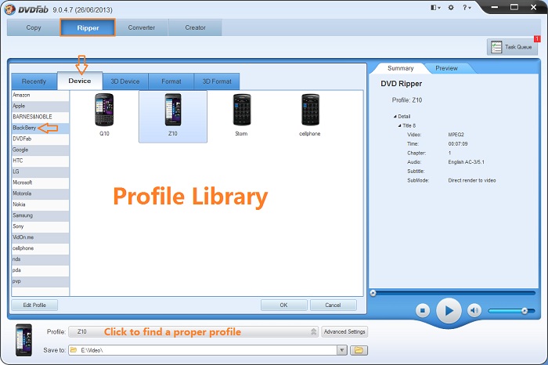The height and width of the screenshot is (365, 548).
Task: Open the skin/layout menu icon
Action: pyautogui.click(x=435, y=7)
